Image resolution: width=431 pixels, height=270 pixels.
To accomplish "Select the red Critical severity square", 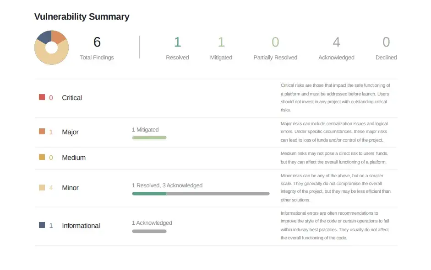I will pos(42,97).
